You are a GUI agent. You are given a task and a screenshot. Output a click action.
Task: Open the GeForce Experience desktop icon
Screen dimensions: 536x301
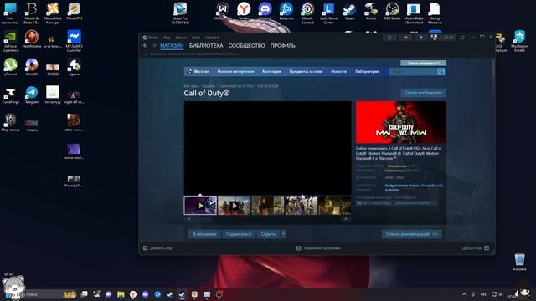click(x=10, y=41)
